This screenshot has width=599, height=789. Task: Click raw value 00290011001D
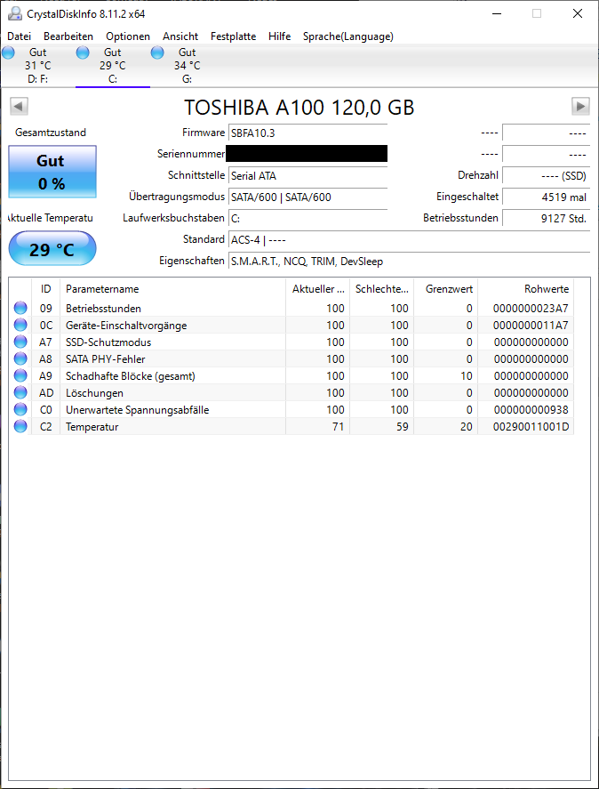531,427
